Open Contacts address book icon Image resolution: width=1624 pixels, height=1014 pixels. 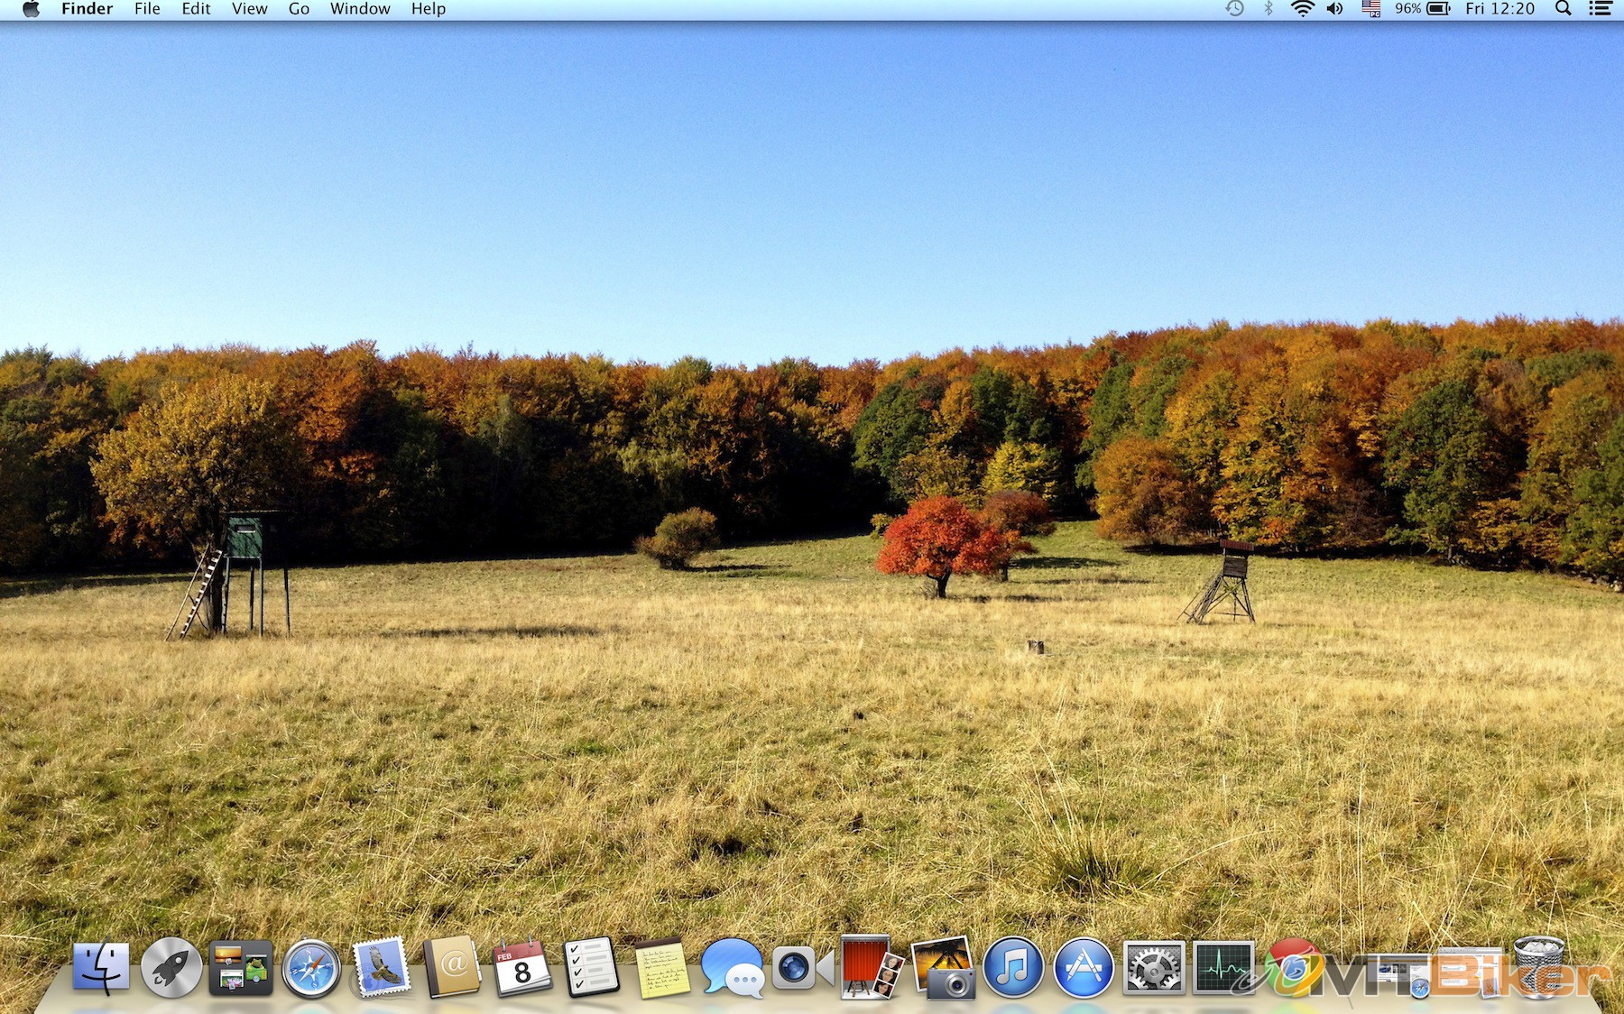click(x=451, y=969)
